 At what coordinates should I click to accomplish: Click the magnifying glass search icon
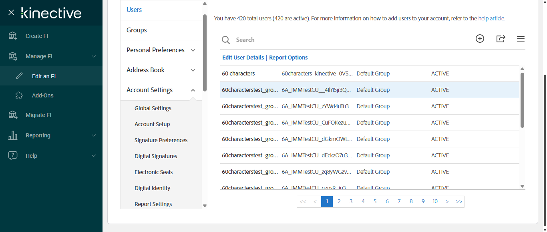(x=226, y=40)
